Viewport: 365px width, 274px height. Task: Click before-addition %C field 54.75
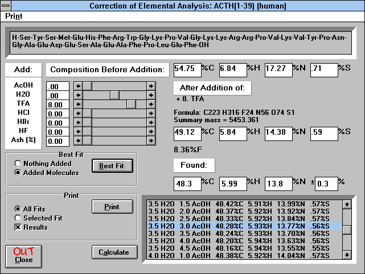(x=187, y=70)
